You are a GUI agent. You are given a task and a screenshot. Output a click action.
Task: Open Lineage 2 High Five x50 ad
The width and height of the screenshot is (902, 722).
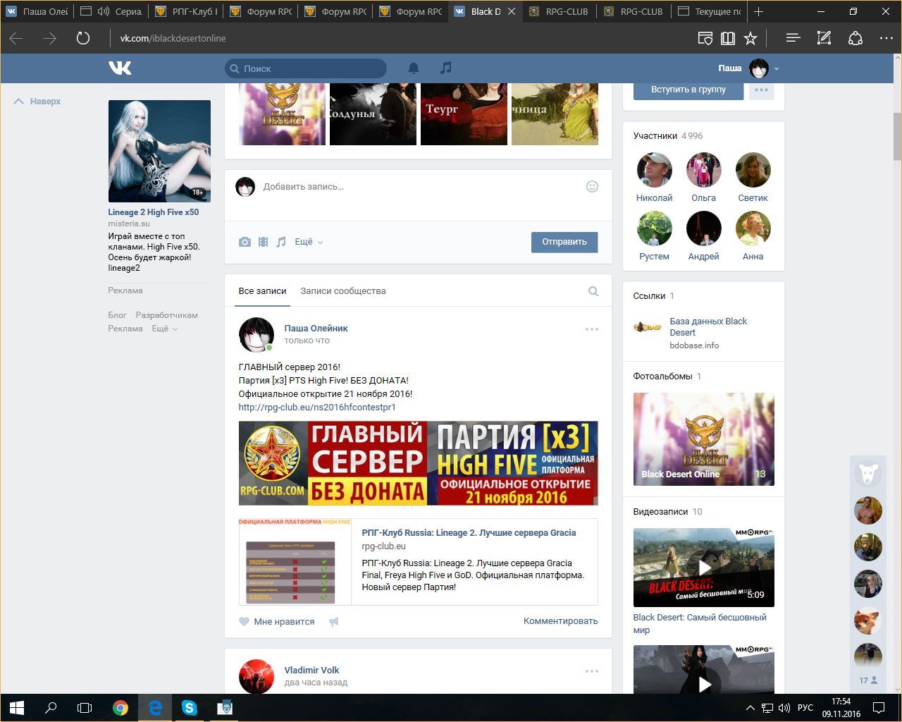(x=154, y=212)
